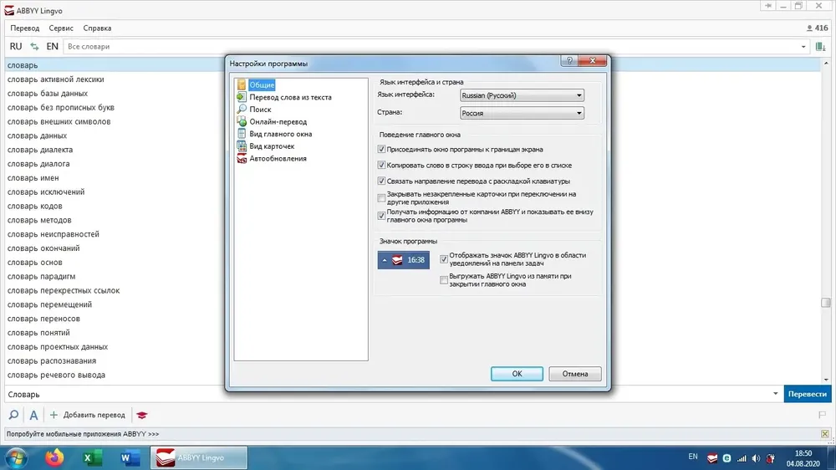Click the magnifier search icon in bottom toolbar
836x470 pixels.
pos(14,415)
